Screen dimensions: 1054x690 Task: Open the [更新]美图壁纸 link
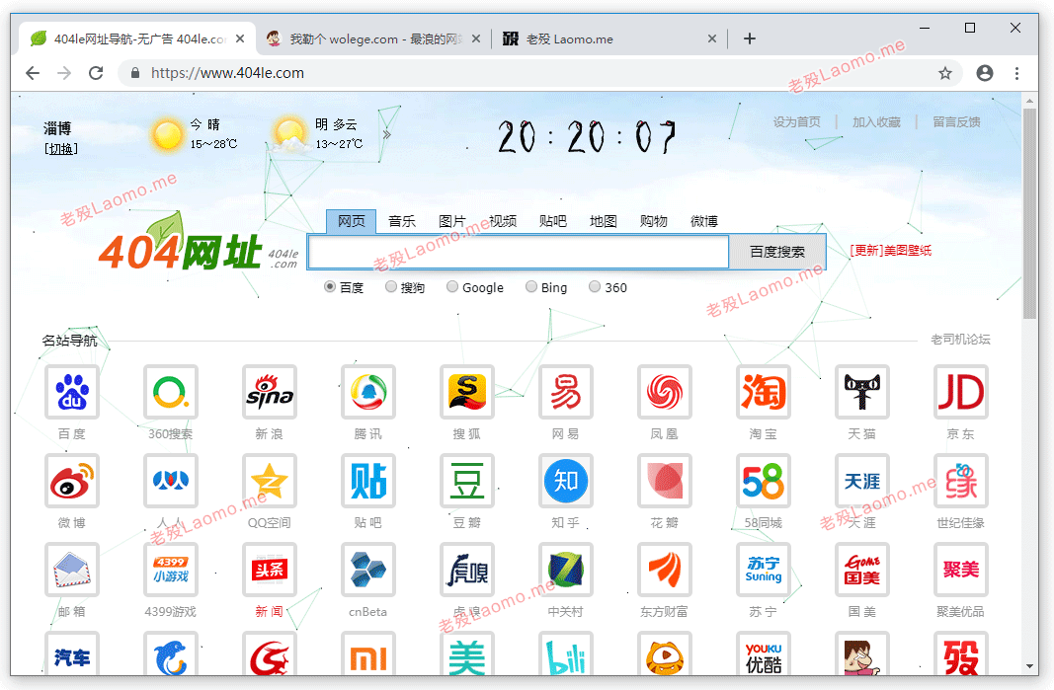(891, 251)
